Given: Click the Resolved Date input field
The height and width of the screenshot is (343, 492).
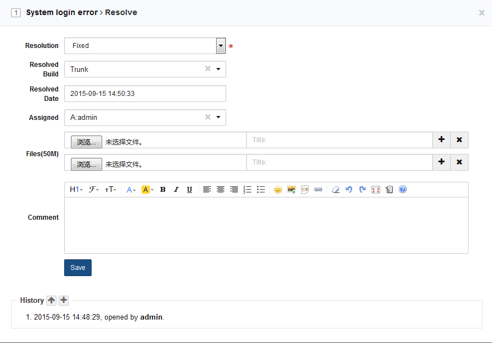Looking at the screenshot, I should coord(145,94).
